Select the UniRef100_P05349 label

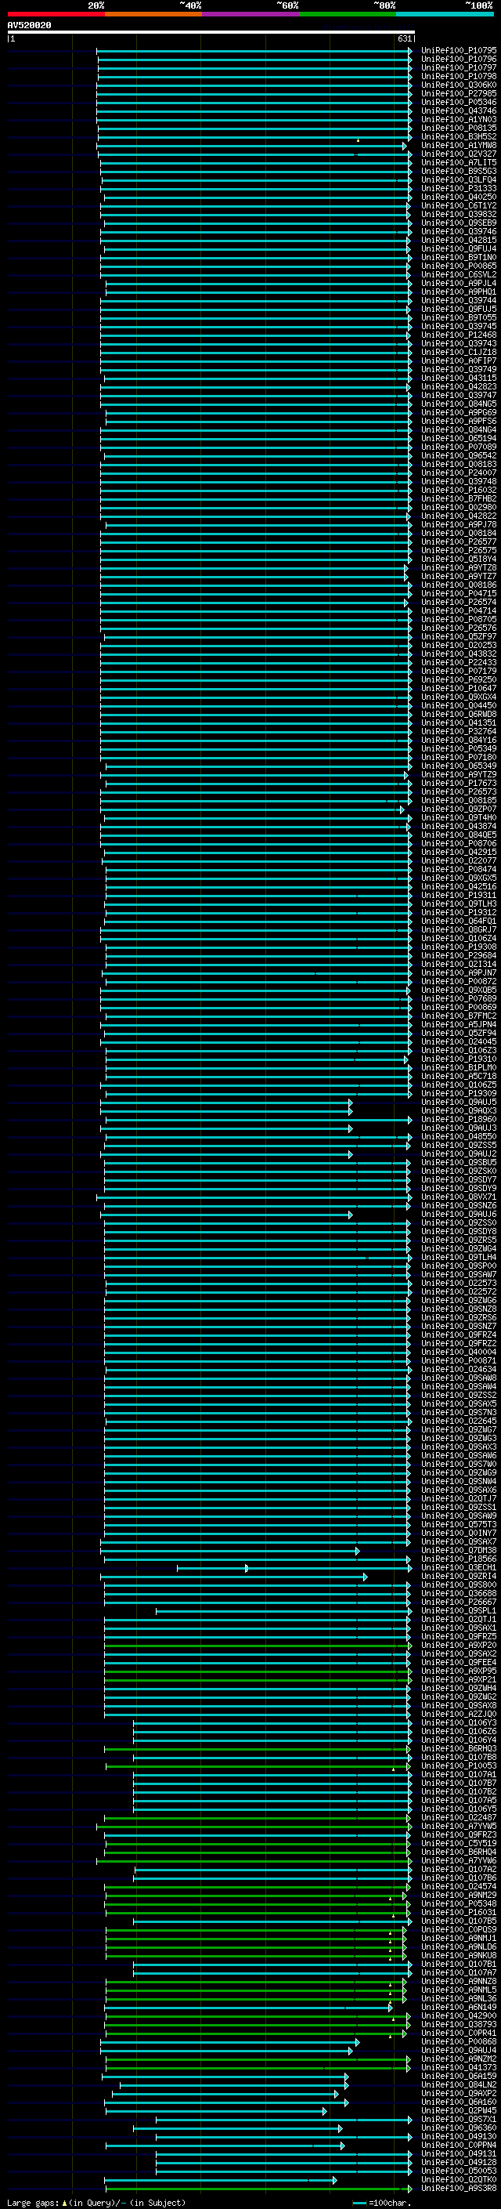click(x=458, y=748)
